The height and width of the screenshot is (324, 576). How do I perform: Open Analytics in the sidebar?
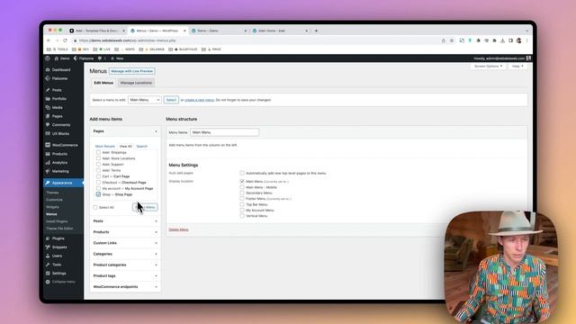pos(59,162)
